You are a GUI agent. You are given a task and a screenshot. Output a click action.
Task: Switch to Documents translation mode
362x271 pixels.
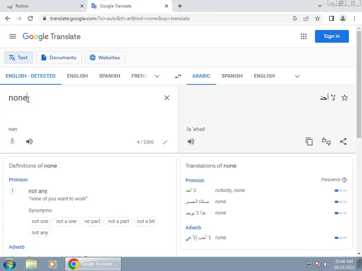coord(59,58)
